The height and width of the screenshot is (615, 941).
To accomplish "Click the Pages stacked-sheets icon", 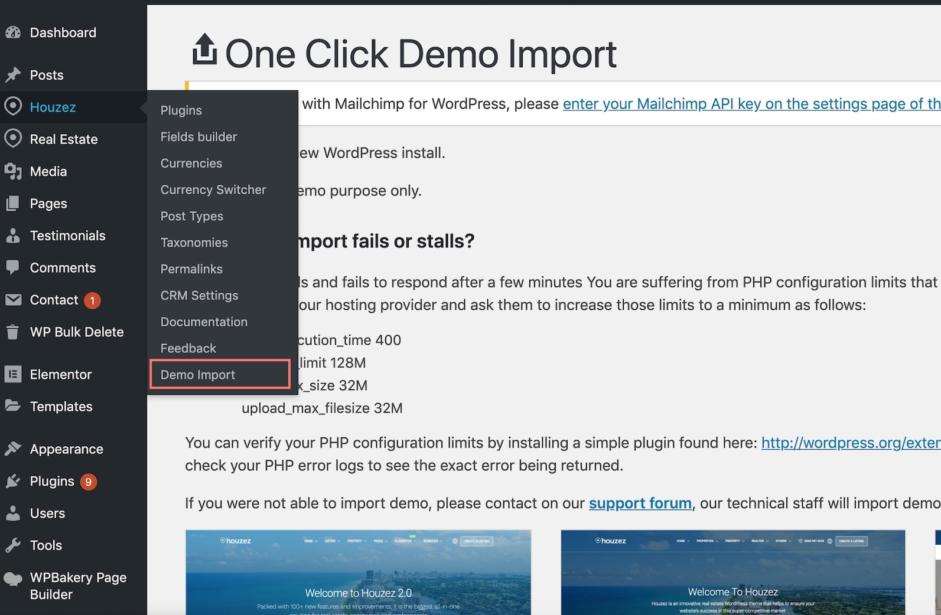I will [x=13, y=204].
